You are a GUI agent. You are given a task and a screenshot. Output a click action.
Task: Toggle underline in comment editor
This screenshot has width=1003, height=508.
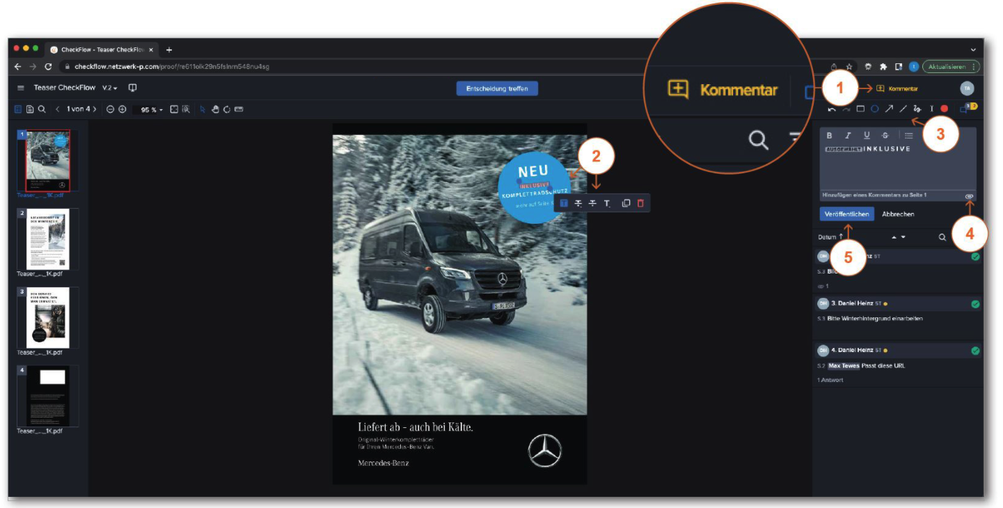[867, 136]
